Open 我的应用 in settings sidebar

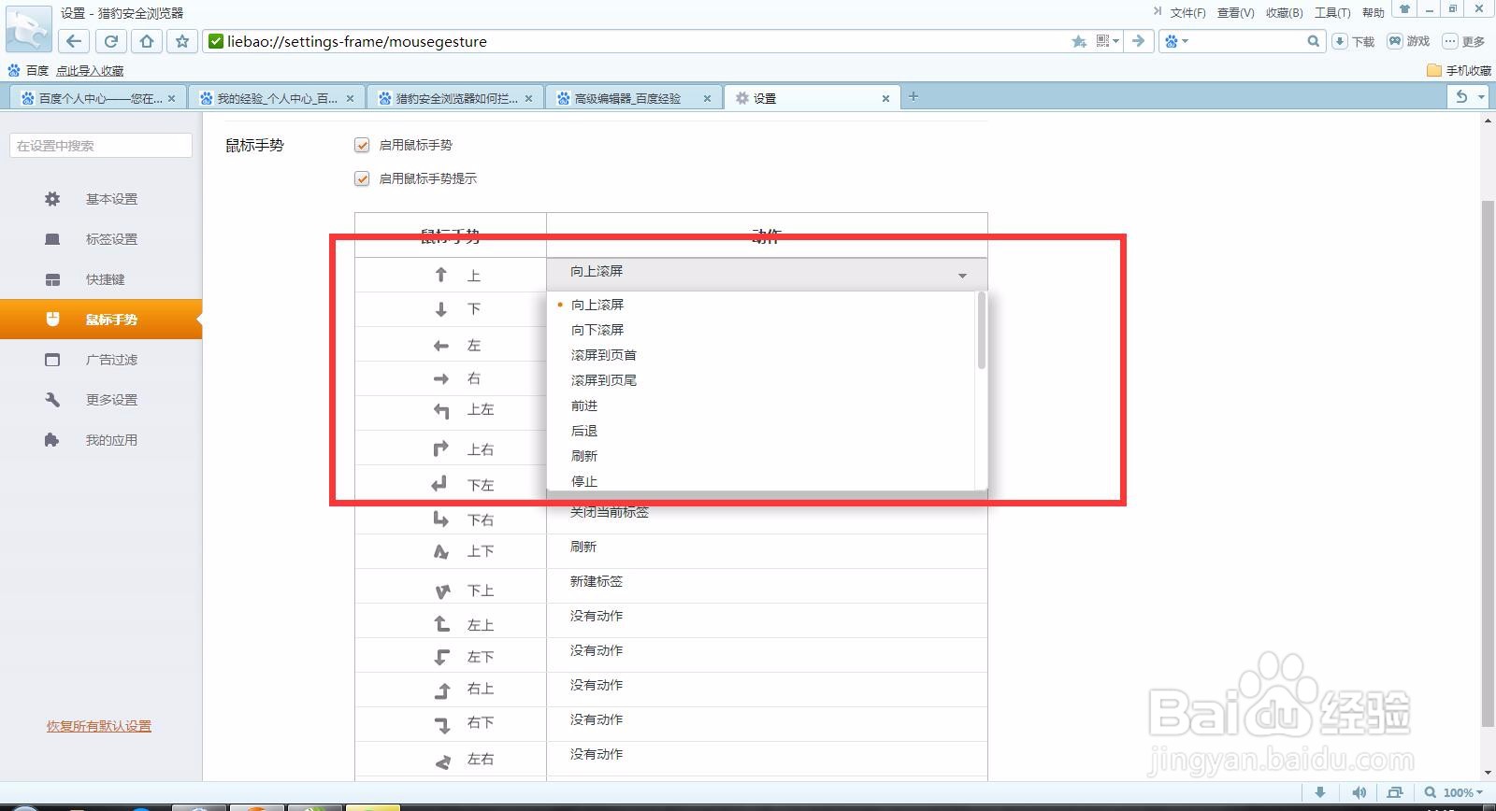101,440
